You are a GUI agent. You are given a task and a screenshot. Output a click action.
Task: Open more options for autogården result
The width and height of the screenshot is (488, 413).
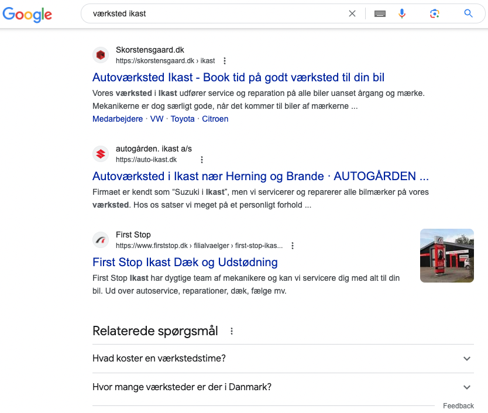(x=202, y=160)
